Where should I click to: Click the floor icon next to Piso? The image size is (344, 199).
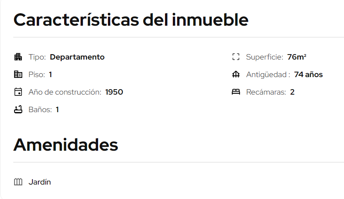click(x=18, y=74)
